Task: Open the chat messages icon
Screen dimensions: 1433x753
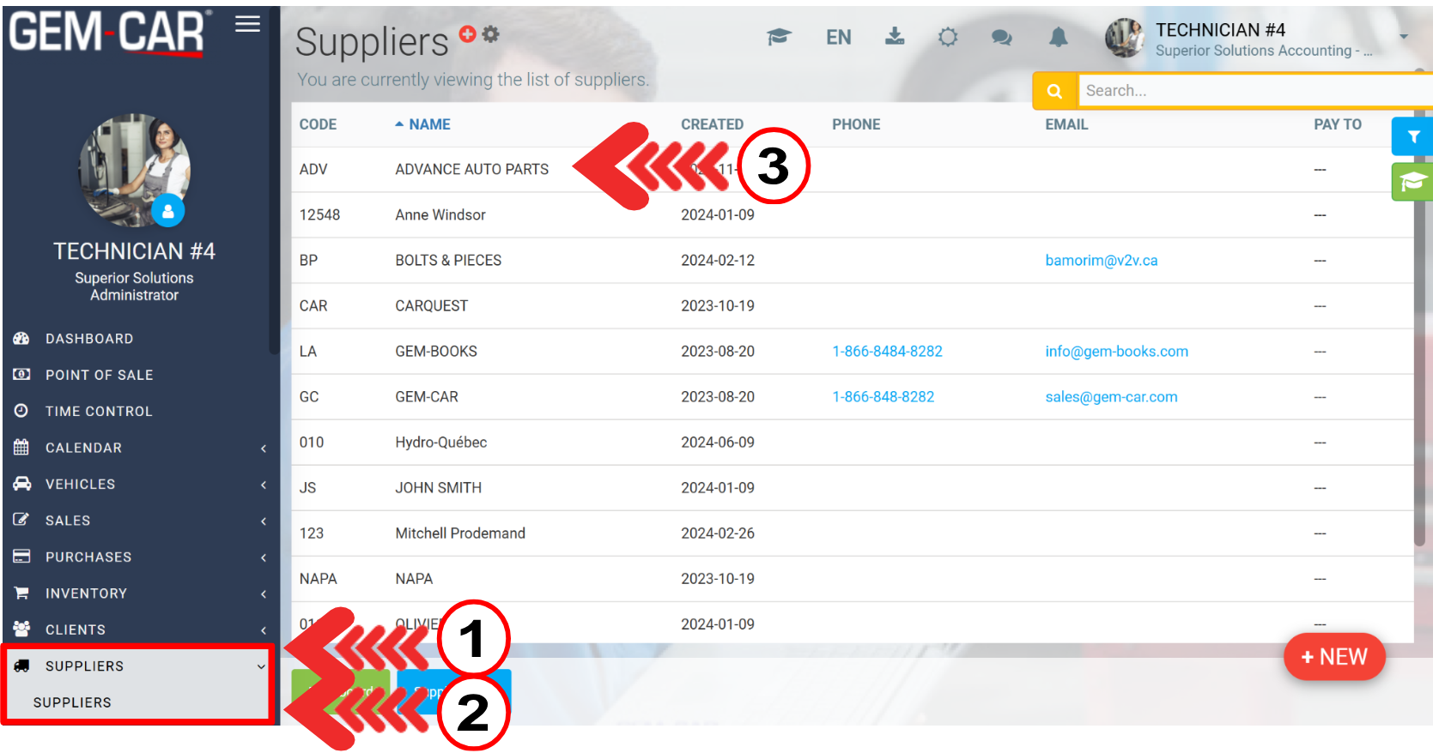Action: 1001,37
